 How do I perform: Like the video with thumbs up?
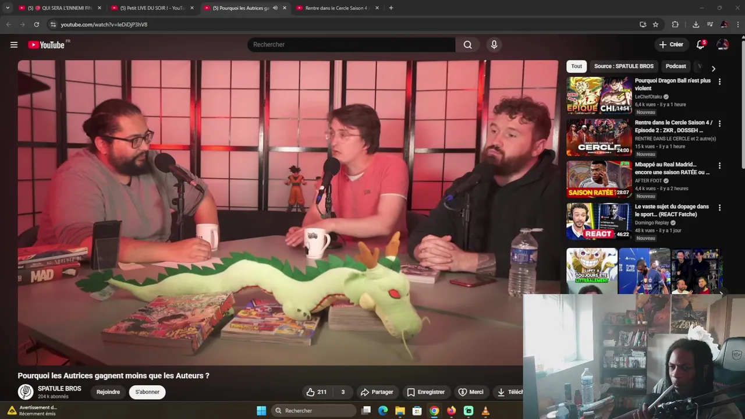(x=316, y=392)
